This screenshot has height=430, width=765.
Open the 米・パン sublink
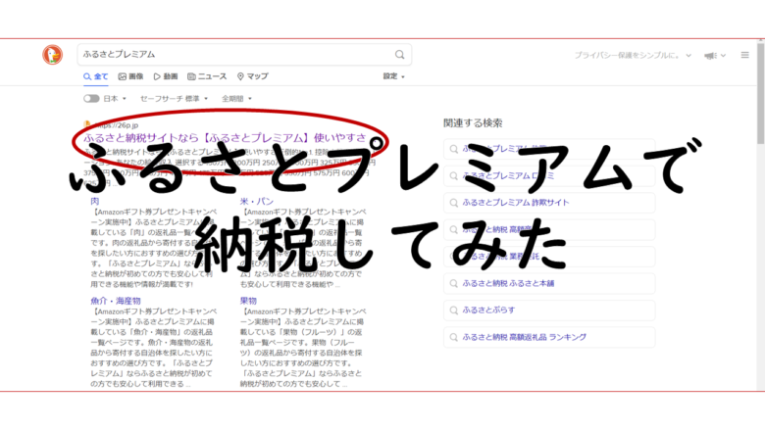tap(257, 201)
